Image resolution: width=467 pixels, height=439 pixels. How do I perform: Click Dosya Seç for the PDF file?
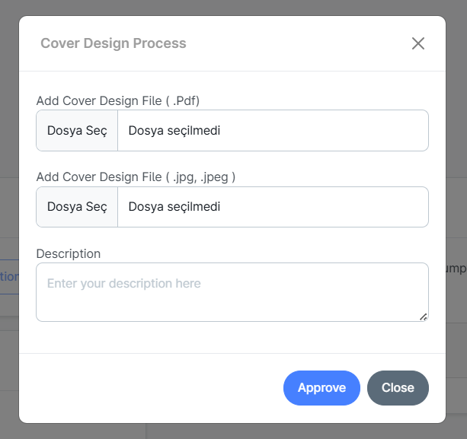tap(77, 130)
